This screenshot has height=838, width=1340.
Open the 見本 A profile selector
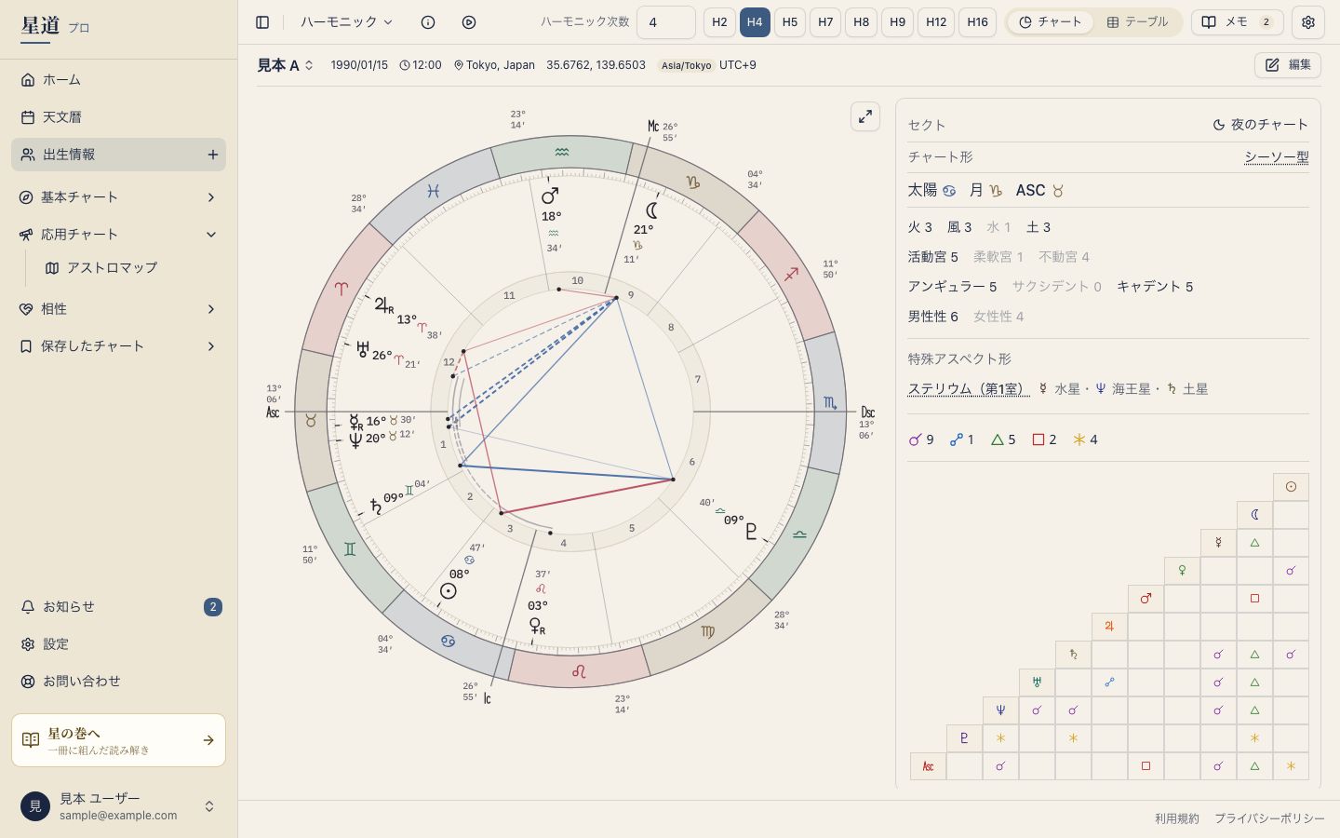pyautogui.click(x=286, y=65)
